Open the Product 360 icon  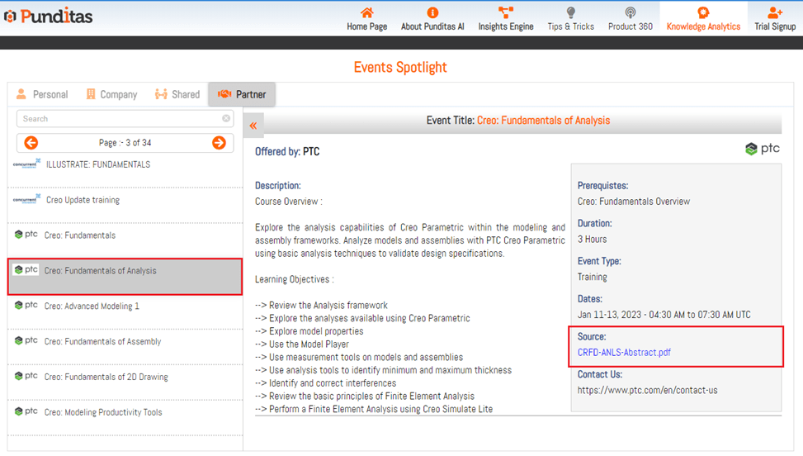pos(630,12)
